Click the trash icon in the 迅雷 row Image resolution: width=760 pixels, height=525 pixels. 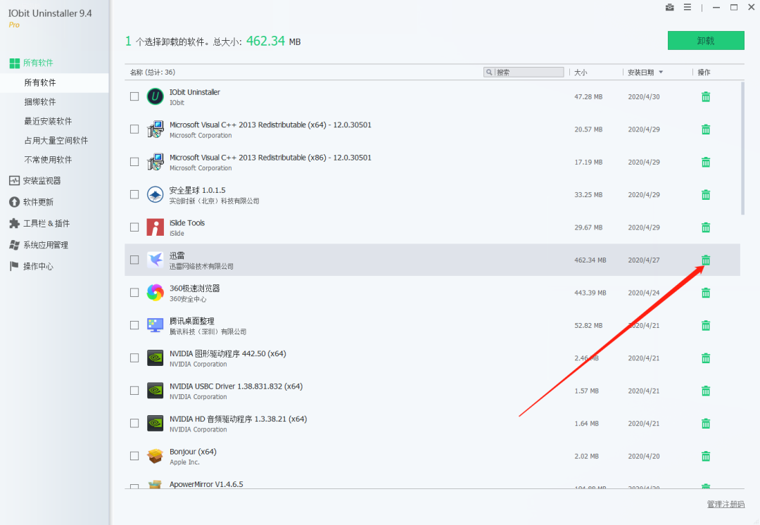click(706, 260)
